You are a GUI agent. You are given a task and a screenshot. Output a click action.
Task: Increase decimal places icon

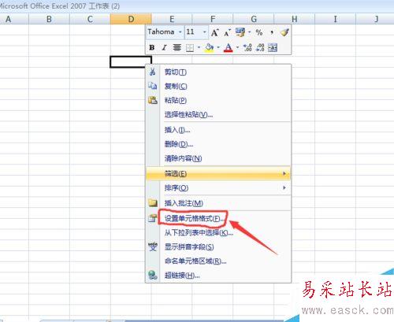[247, 47]
